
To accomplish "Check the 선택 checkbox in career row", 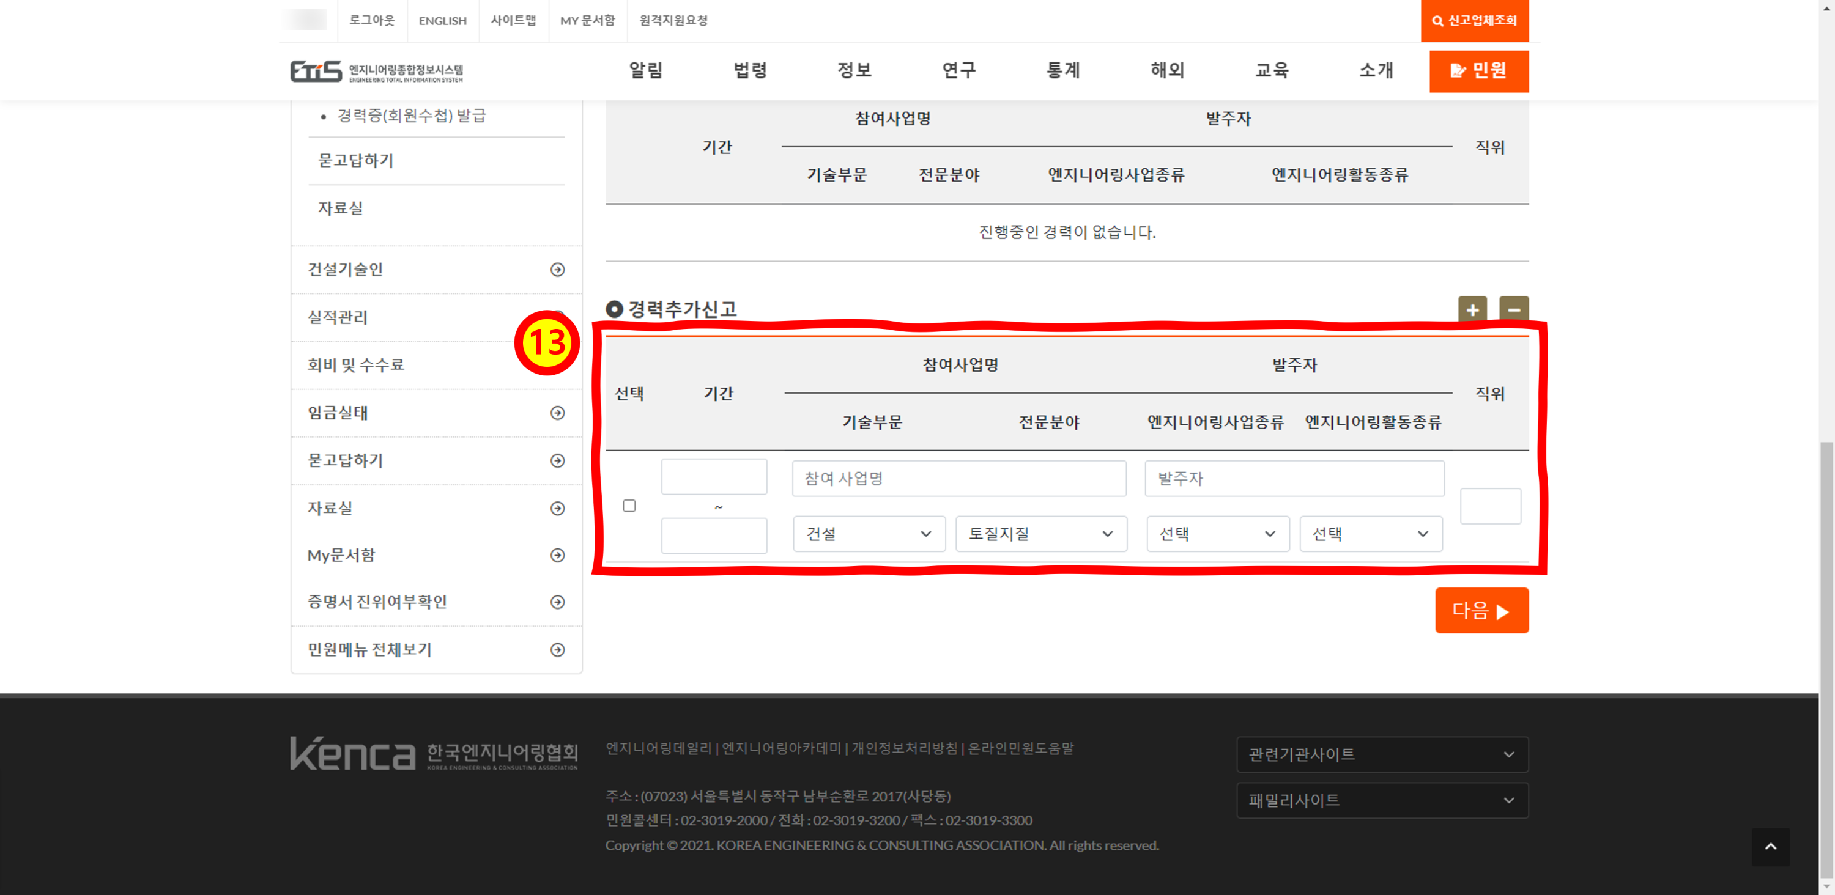I will pos(629,506).
